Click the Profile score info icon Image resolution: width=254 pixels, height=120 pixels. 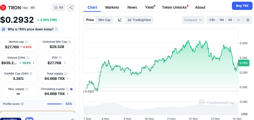tap(22, 104)
